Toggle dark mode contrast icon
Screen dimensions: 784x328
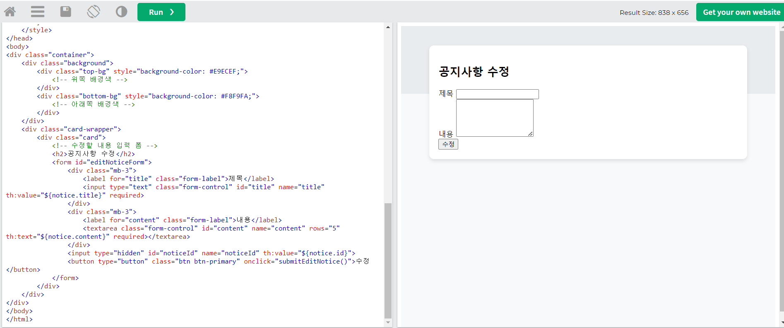pos(121,12)
